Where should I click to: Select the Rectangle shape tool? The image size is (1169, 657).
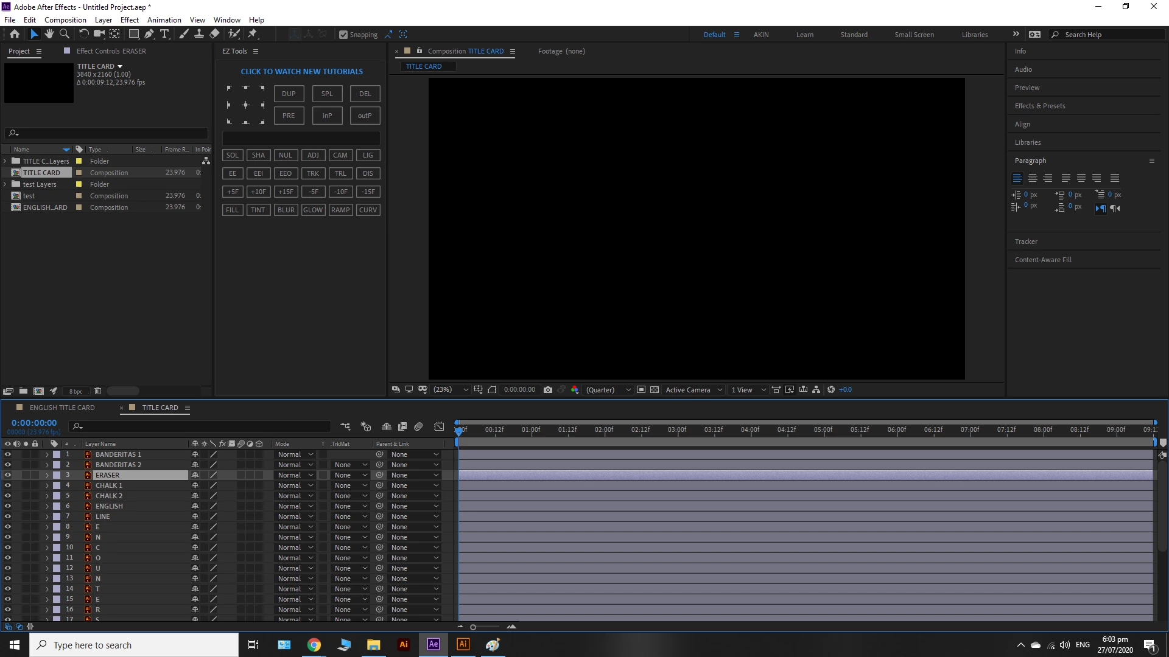133,34
